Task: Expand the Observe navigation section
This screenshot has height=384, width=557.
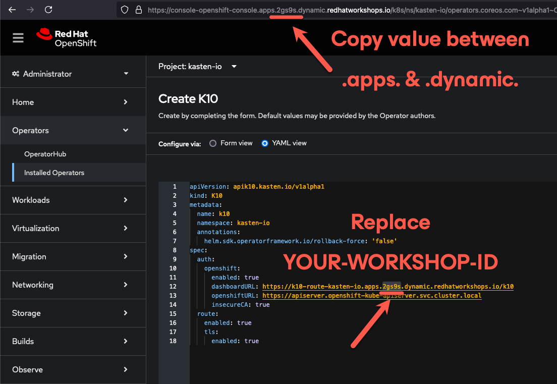Action: pyautogui.click(x=73, y=369)
